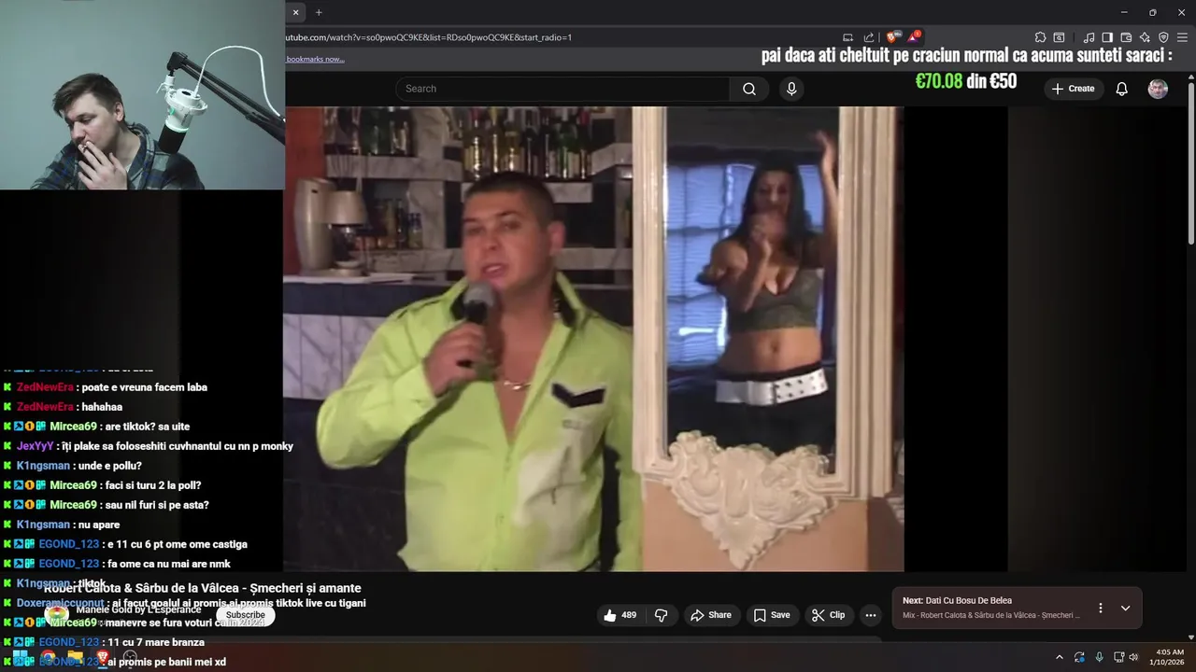
Task: Open the volume speaker tray icon
Action: point(1134,657)
